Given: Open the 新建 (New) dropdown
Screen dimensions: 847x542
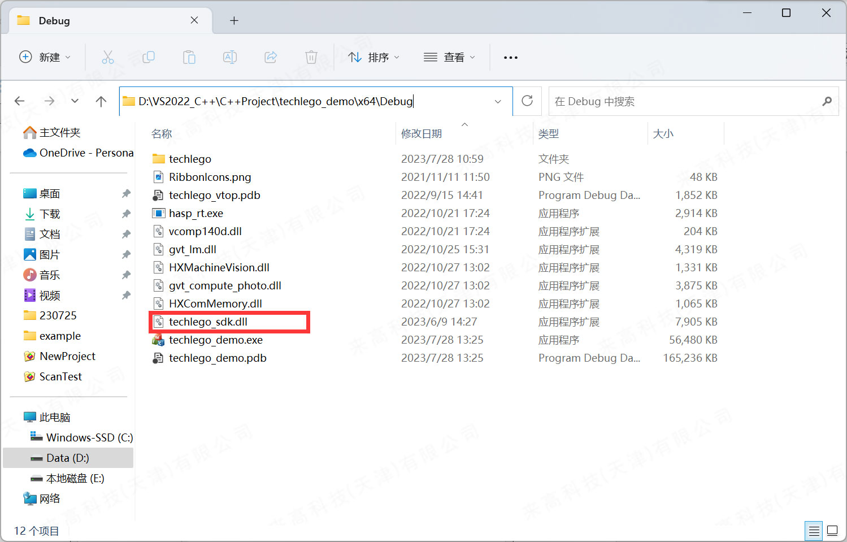Looking at the screenshot, I should click(x=45, y=57).
